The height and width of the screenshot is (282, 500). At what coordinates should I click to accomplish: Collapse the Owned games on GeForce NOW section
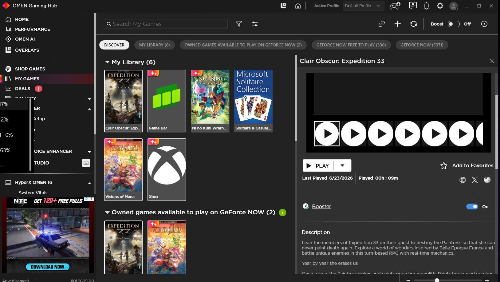click(x=107, y=212)
